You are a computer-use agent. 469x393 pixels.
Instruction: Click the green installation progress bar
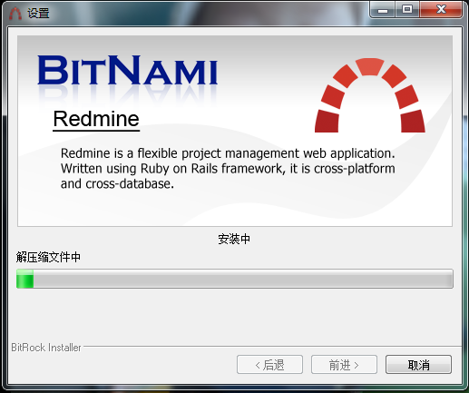[x=235, y=279]
